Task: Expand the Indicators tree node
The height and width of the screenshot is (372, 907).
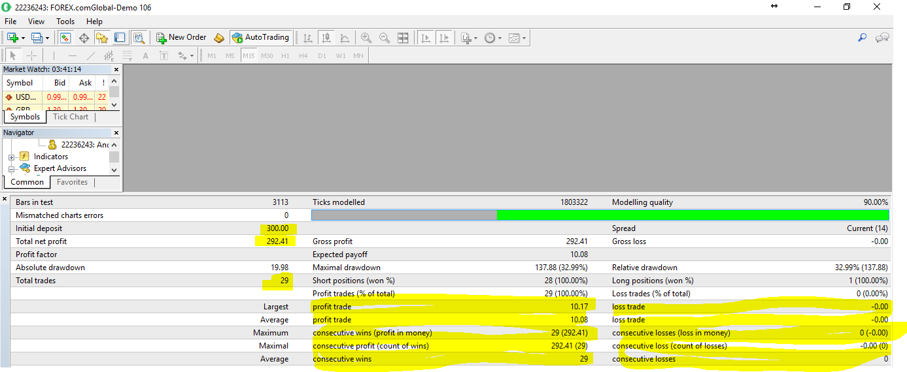Action: (11, 157)
